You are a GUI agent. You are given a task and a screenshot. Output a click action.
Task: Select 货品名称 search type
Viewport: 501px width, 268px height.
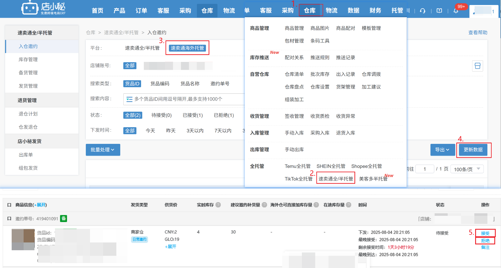click(190, 84)
